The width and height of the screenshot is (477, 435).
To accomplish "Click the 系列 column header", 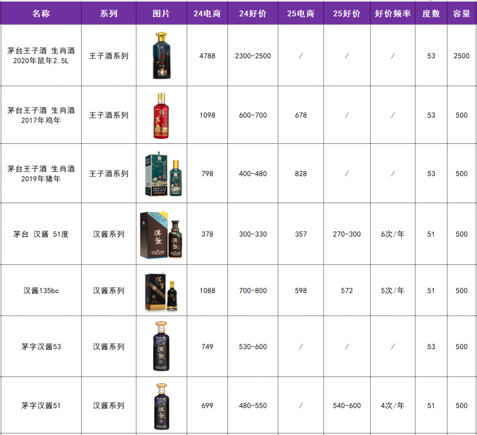I will pos(109,13).
